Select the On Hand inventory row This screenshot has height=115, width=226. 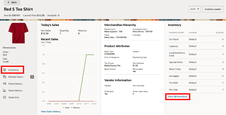point(196,39)
